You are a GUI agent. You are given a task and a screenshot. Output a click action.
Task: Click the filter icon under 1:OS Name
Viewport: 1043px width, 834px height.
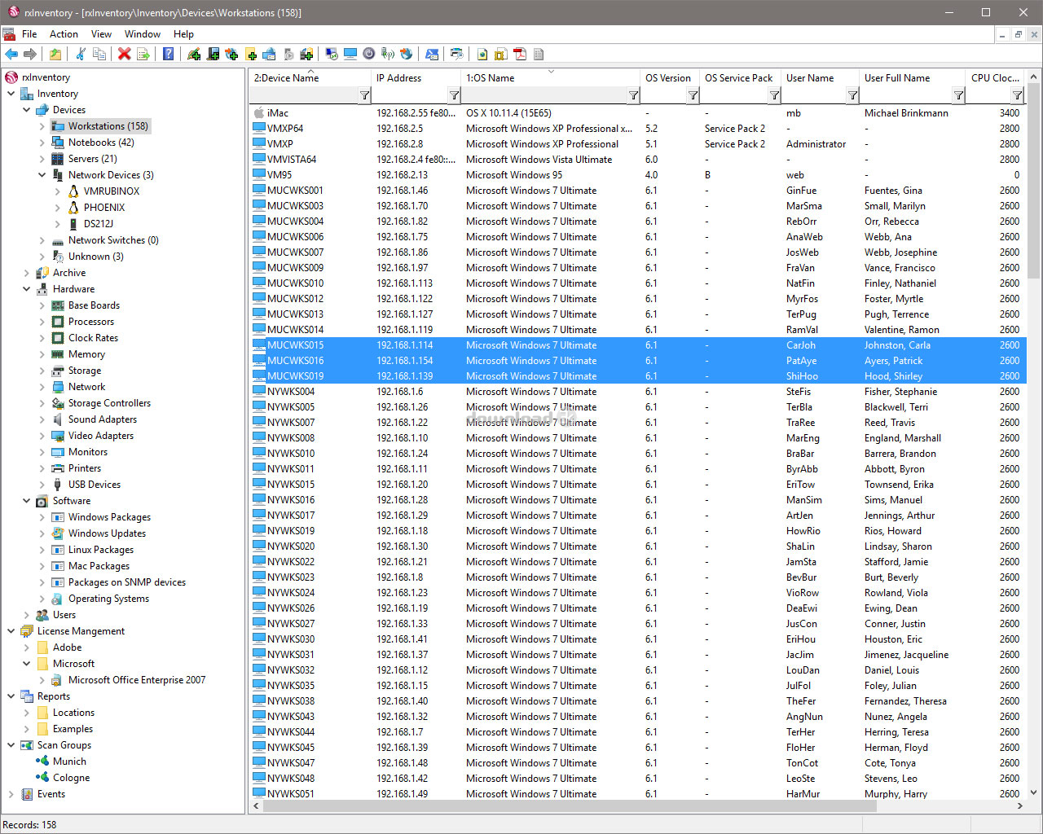[x=633, y=95]
